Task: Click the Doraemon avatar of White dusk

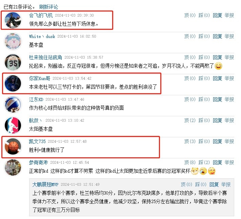Action: 13,41
